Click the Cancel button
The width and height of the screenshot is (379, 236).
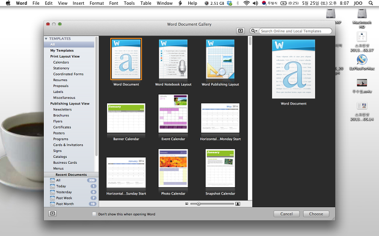click(x=286, y=214)
